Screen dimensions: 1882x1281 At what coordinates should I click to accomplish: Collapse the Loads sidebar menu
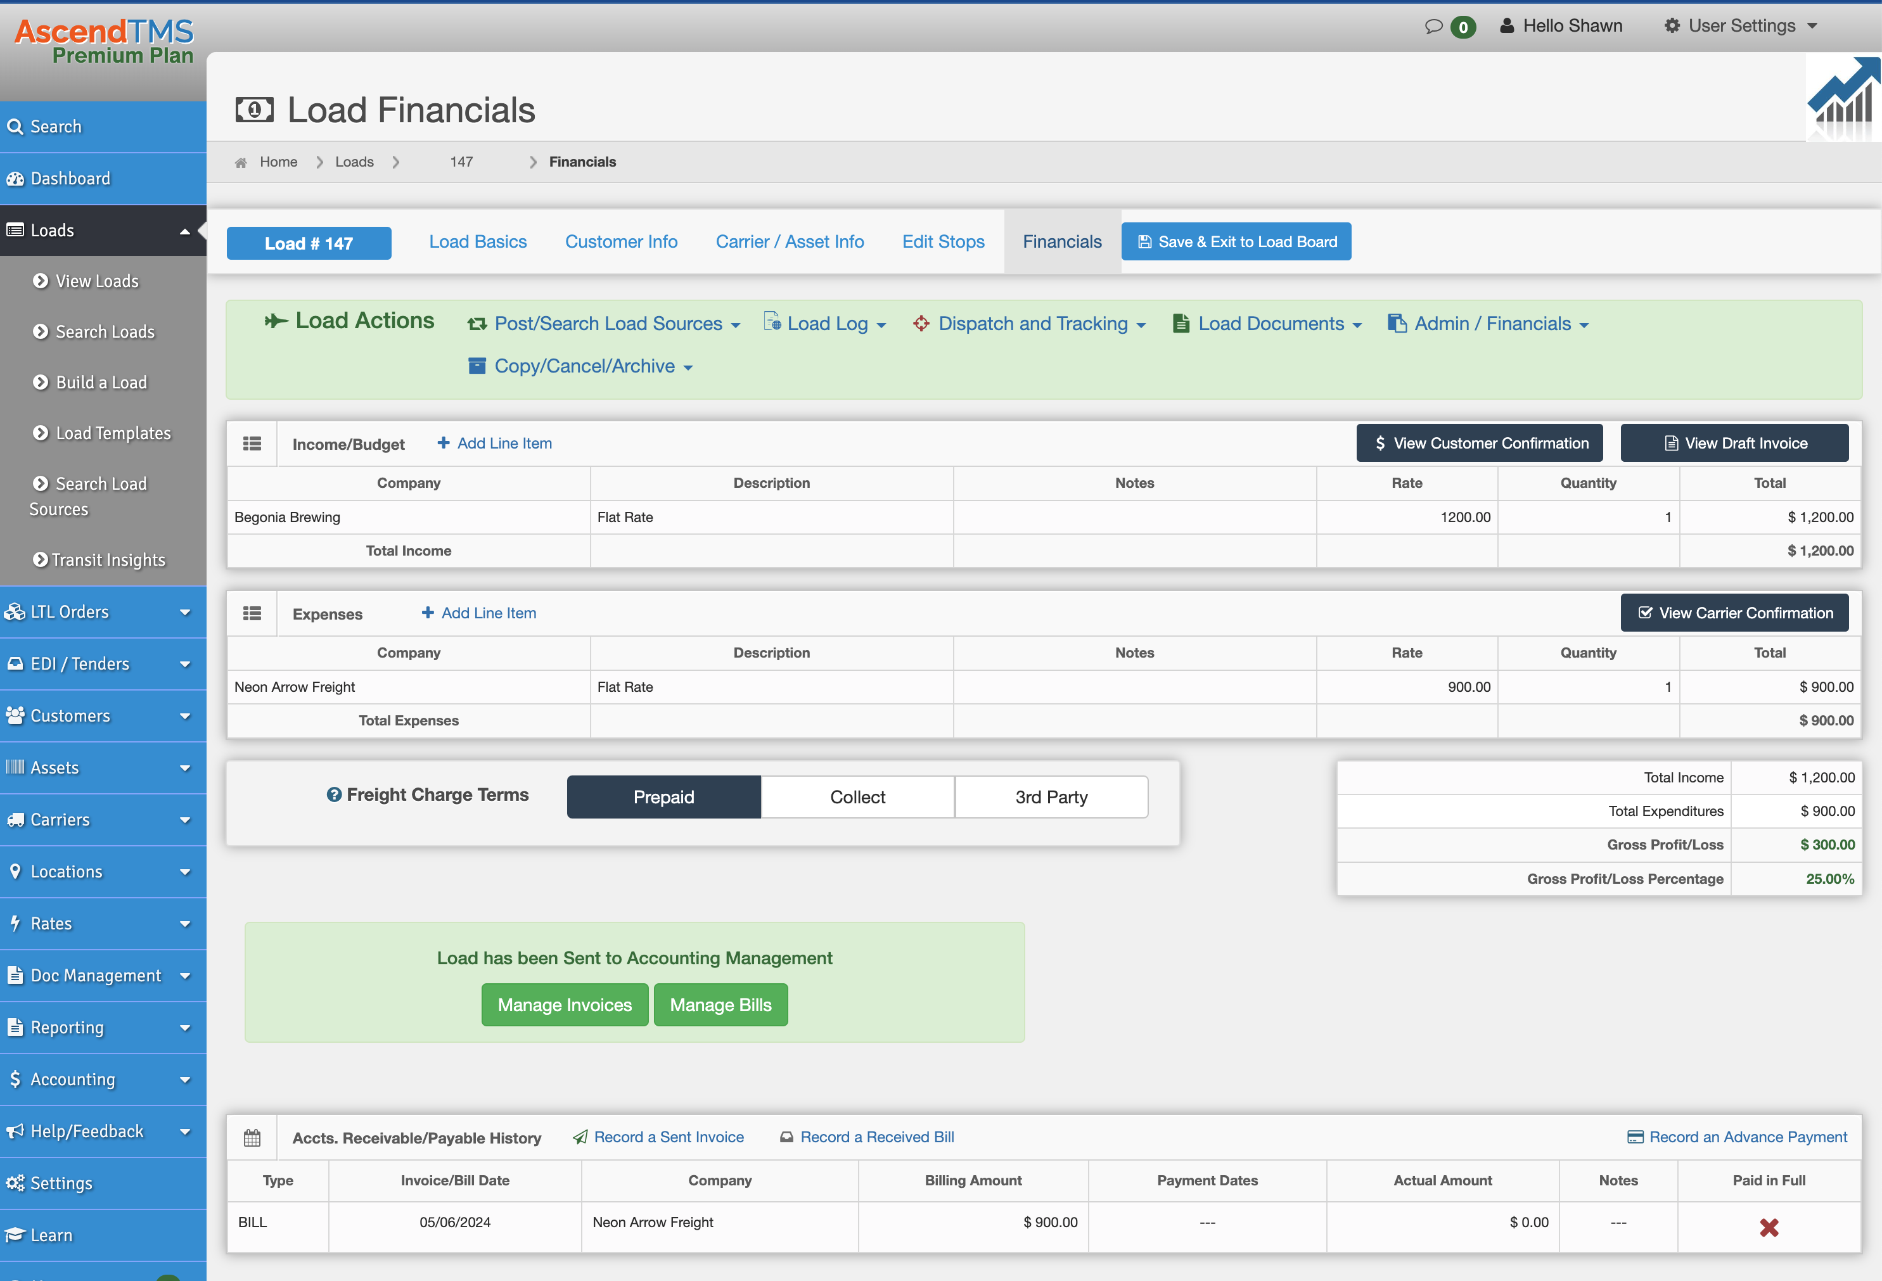(x=103, y=231)
